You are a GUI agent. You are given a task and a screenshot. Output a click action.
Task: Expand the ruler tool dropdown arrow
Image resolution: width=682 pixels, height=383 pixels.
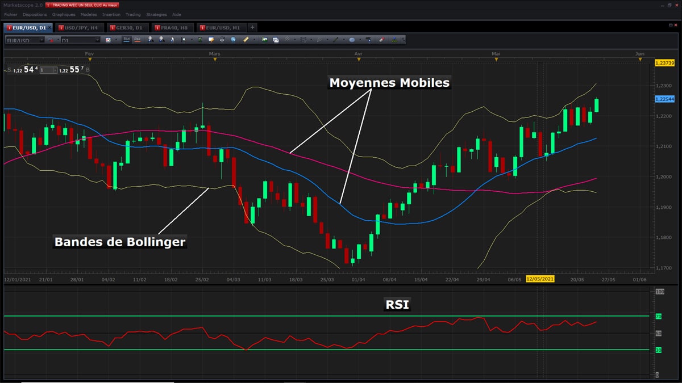(x=254, y=40)
